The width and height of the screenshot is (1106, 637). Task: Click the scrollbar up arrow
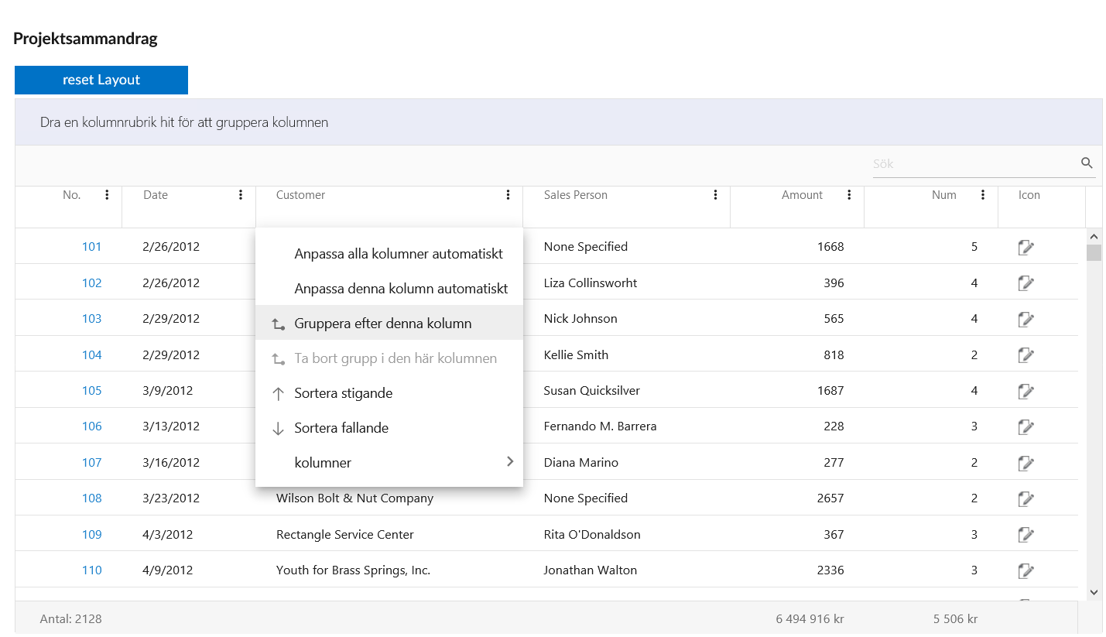[x=1094, y=237]
